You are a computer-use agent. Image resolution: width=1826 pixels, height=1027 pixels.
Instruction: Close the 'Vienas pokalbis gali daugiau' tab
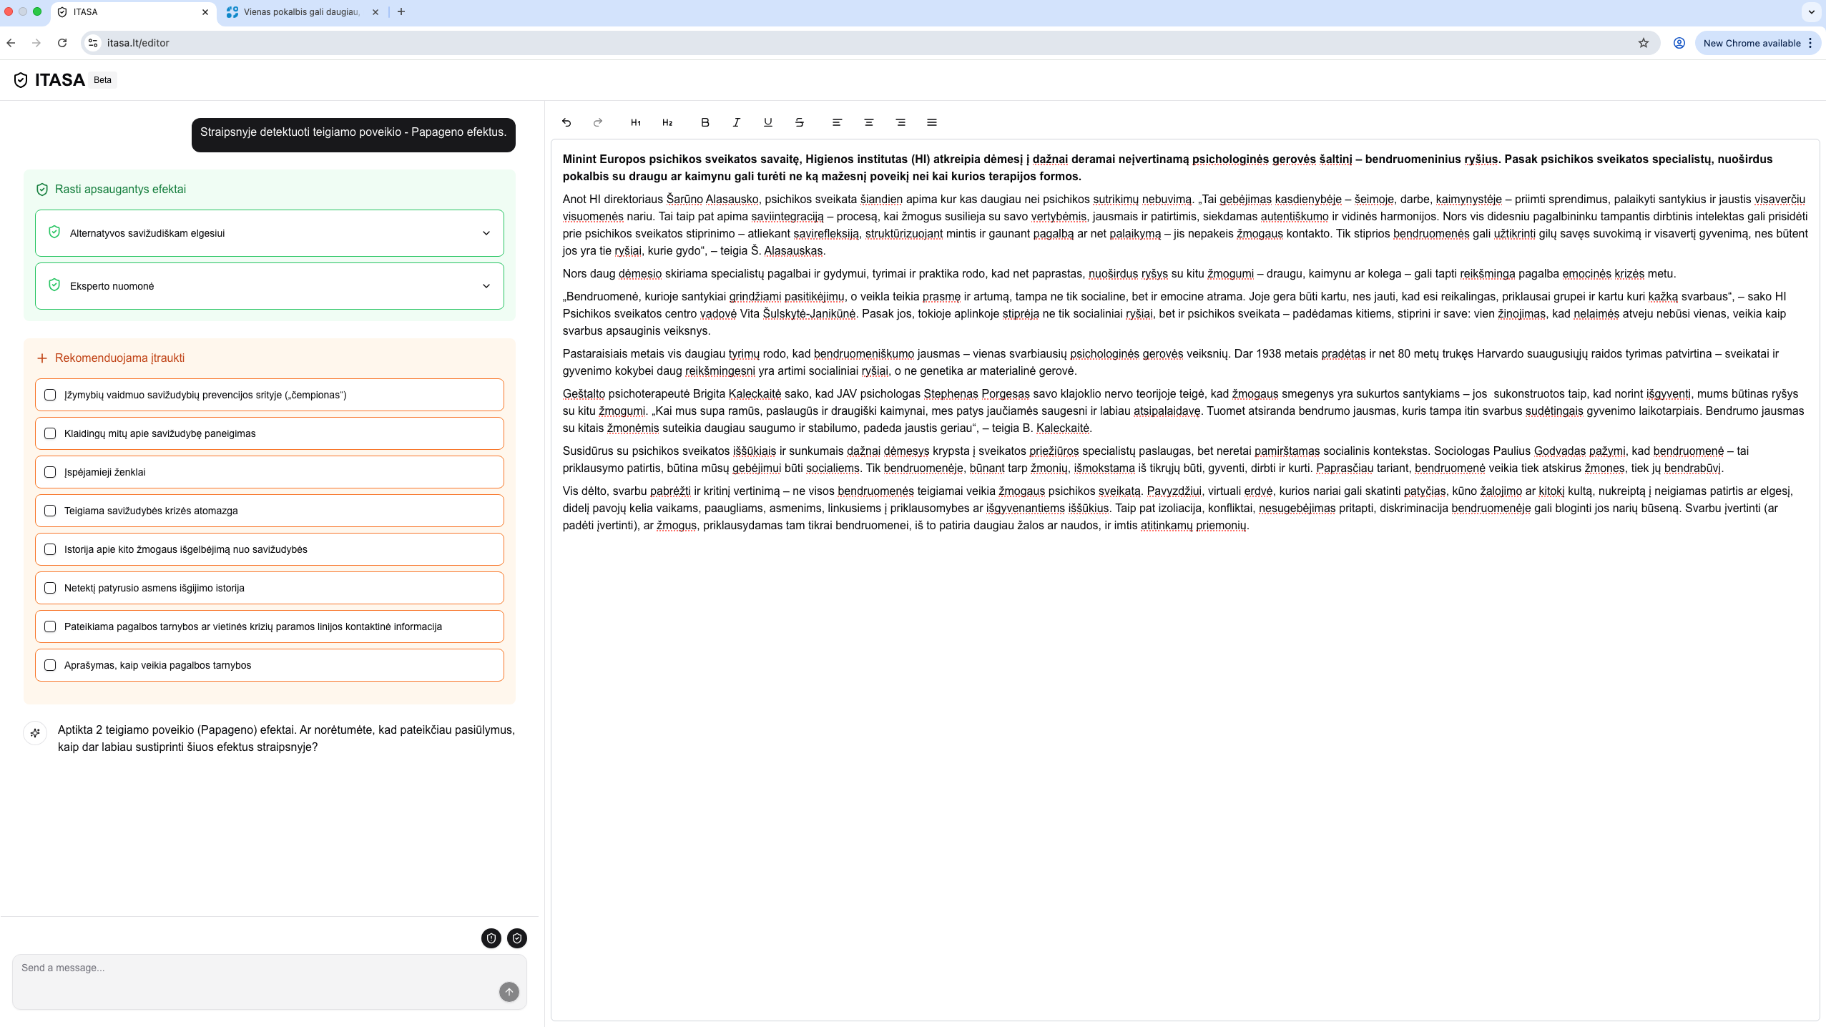pos(375,12)
